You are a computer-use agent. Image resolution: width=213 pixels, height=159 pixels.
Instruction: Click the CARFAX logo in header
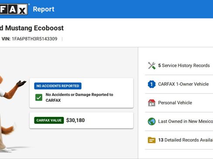(x=14, y=9)
